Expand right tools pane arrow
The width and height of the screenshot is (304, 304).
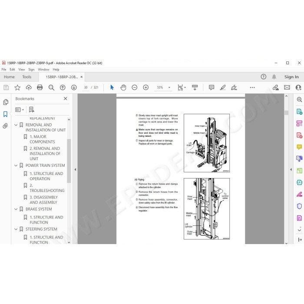(x=291, y=169)
